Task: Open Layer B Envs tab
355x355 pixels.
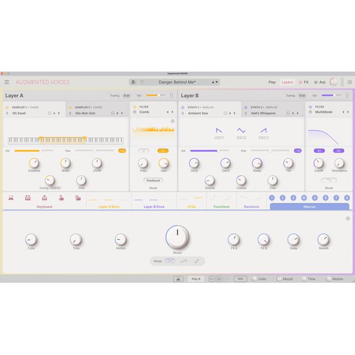Action: [154, 201]
